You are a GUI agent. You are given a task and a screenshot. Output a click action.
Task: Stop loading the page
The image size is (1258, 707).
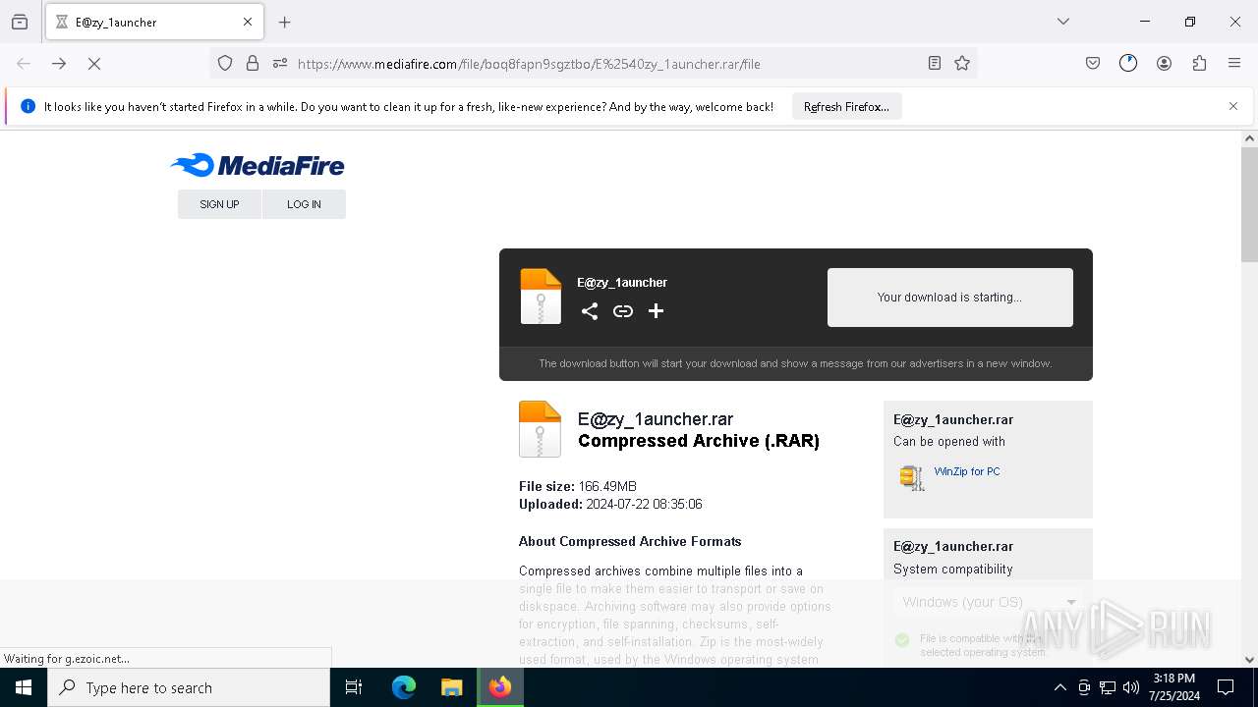(94, 63)
